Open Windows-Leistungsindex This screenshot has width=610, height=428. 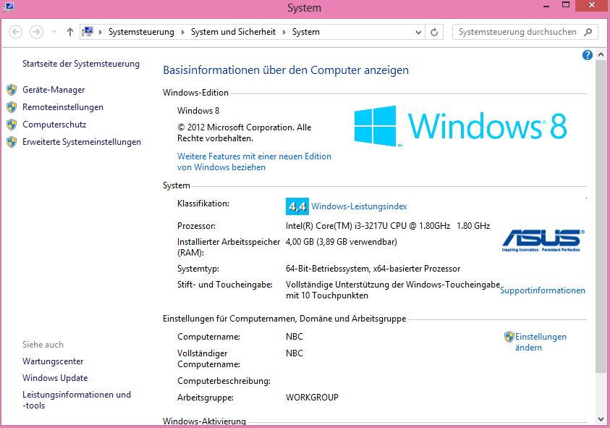(359, 206)
